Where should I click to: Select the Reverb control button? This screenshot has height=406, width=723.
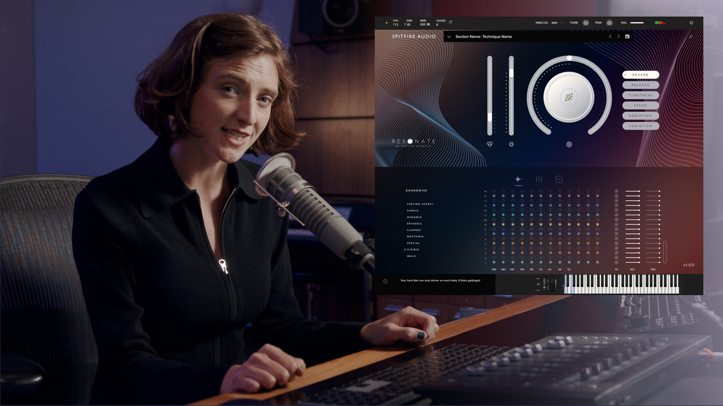point(640,75)
